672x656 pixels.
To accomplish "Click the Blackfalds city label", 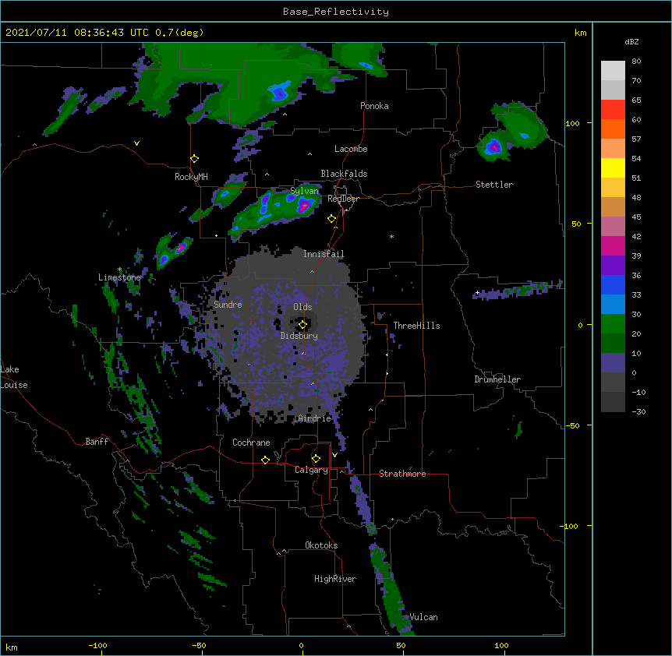I will coord(344,174).
